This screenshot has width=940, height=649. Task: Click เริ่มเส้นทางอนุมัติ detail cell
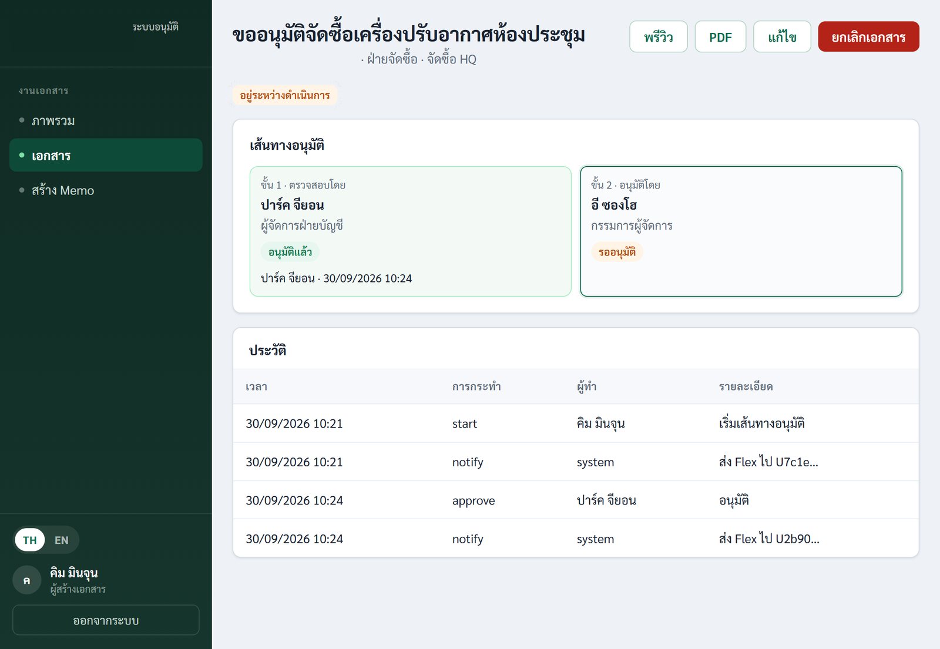click(762, 423)
